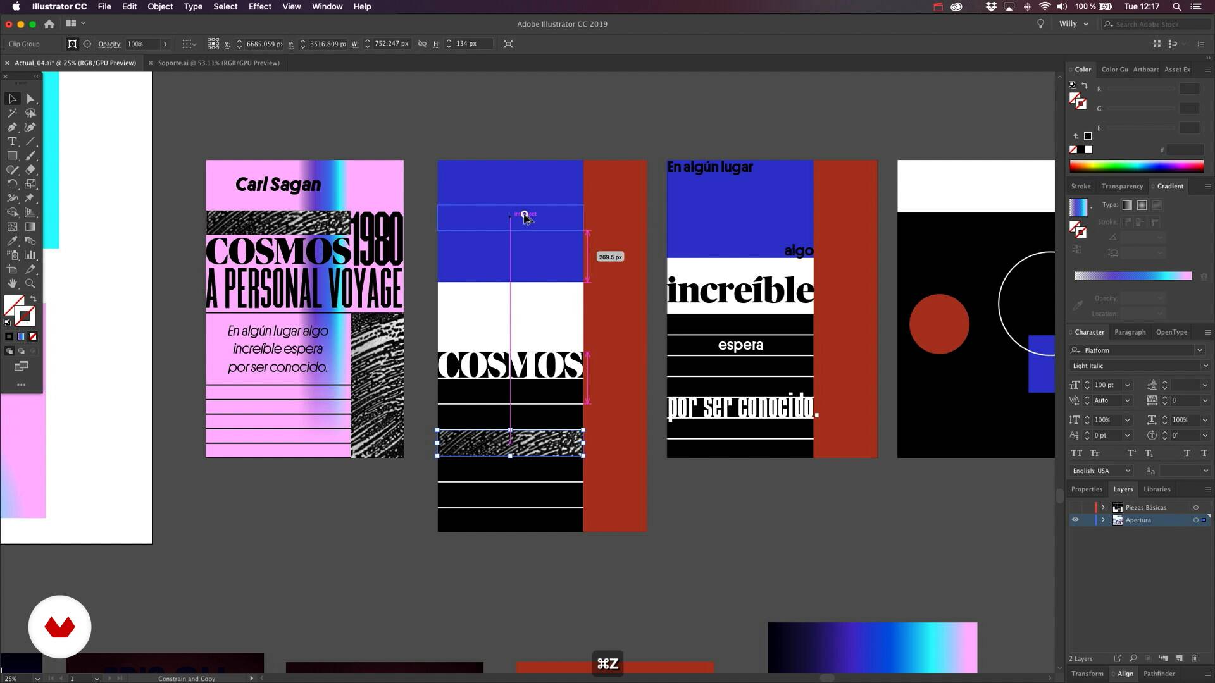Select the Zoom tool

click(30, 283)
